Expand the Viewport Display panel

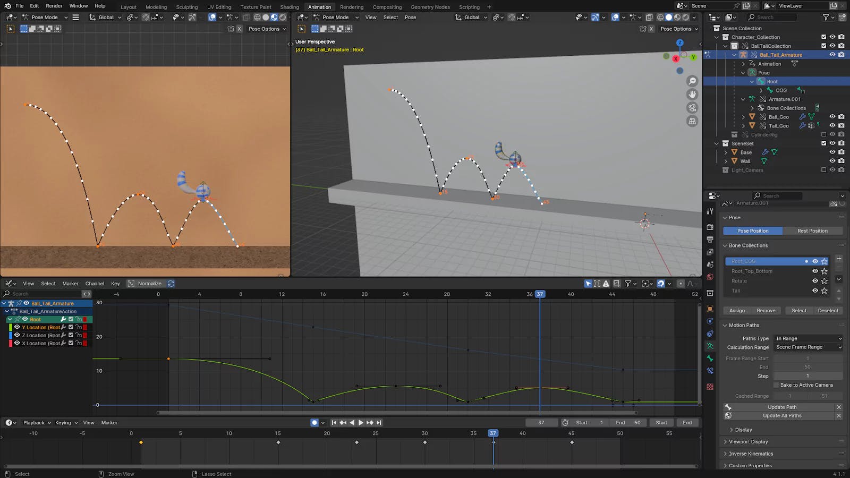[x=748, y=441]
